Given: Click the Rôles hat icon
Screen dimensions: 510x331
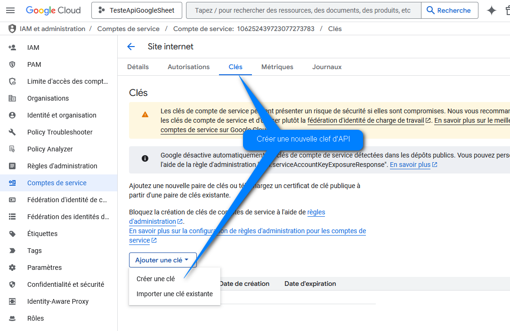Looking at the screenshot, I should 12,318.
